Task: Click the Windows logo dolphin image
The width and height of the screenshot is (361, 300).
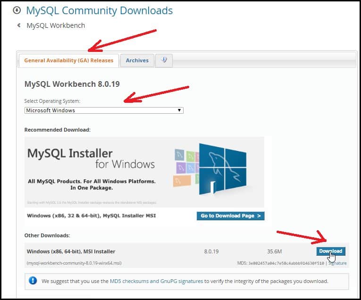Action: [222, 169]
